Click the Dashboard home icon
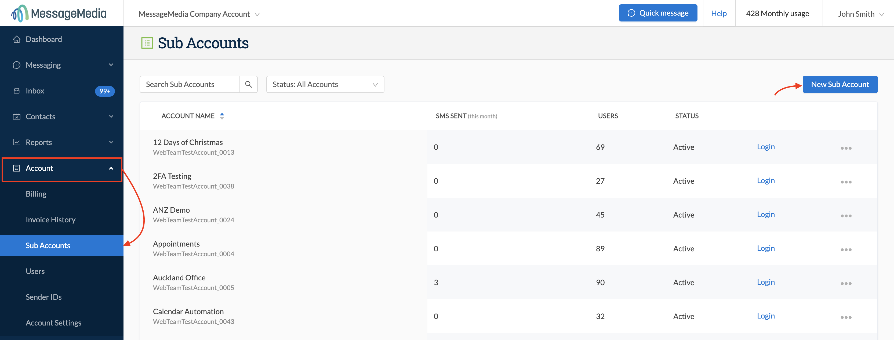The height and width of the screenshot is (340, 894). pos(16,39)
